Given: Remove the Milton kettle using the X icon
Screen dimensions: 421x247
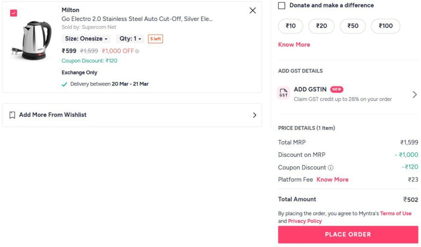Looking at the screenshot, I should [253, 10].
